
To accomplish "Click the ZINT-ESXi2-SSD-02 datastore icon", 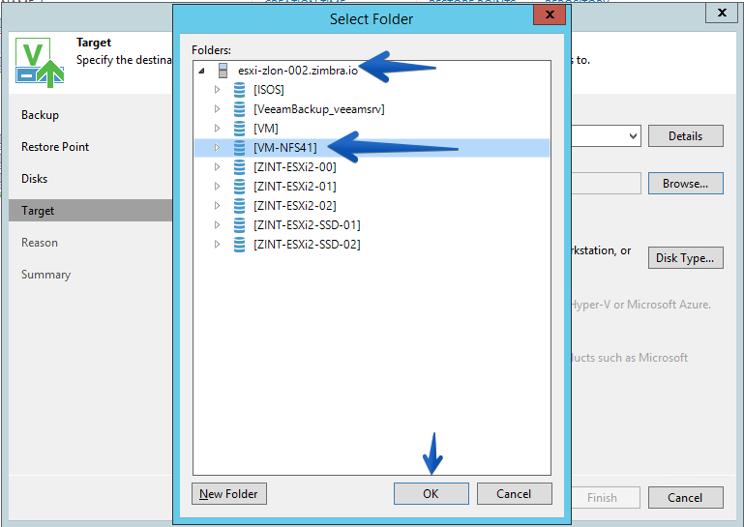I will (240, 245).
